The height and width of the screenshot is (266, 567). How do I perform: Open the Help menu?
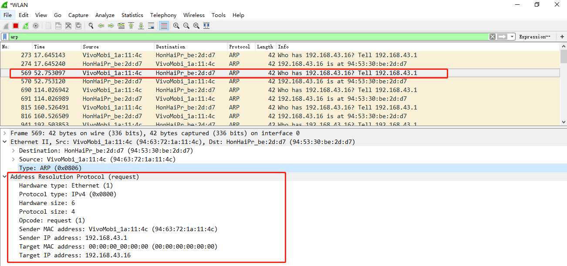pos(238,15)
